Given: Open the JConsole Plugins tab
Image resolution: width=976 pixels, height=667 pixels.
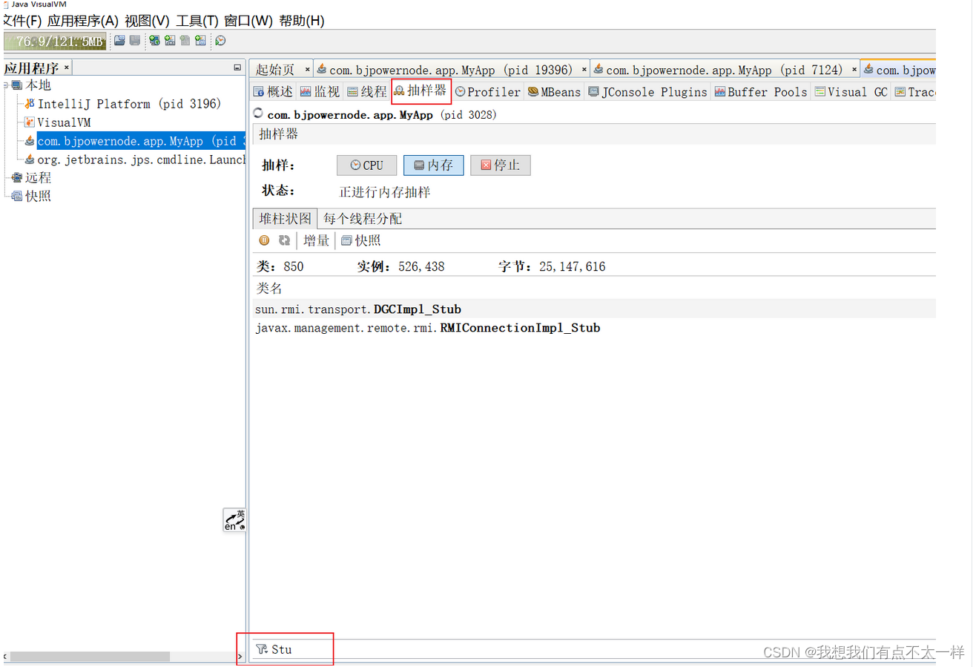Looking at the screenshot, I should (x=647, y=92).
